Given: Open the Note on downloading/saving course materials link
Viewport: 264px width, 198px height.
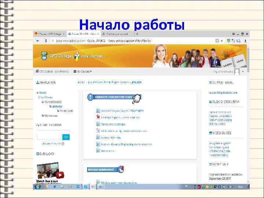Looking at the screenshot, I should pos(126,144).
